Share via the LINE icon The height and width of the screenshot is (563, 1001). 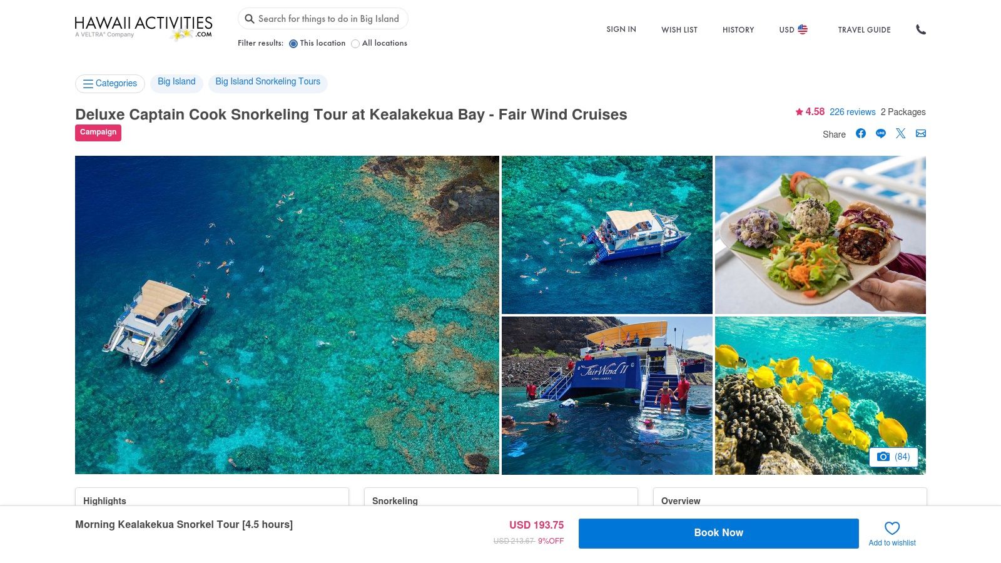pyautogui.click(x=881, y=133)
